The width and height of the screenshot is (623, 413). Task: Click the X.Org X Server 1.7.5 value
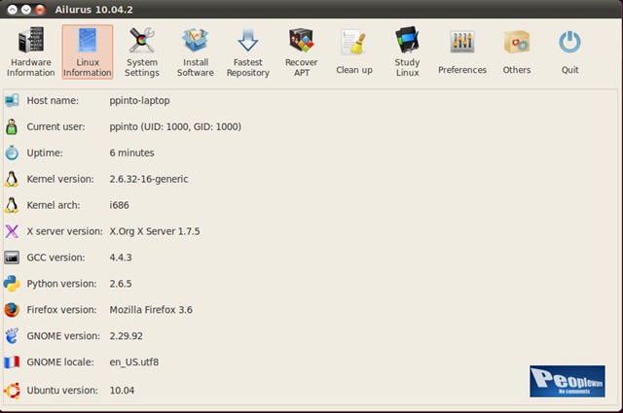pyautogui.click(x=155, y=231)
